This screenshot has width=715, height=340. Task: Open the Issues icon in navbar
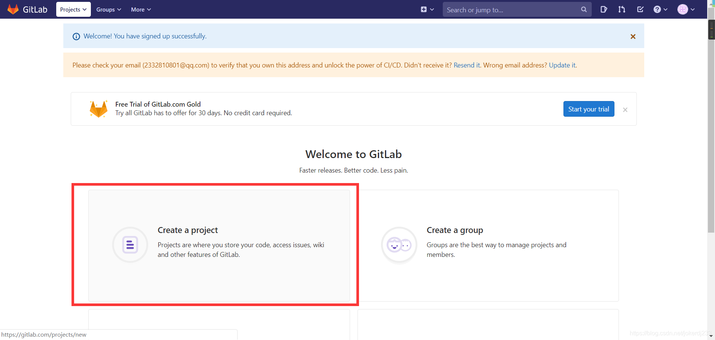pos(604,9)
